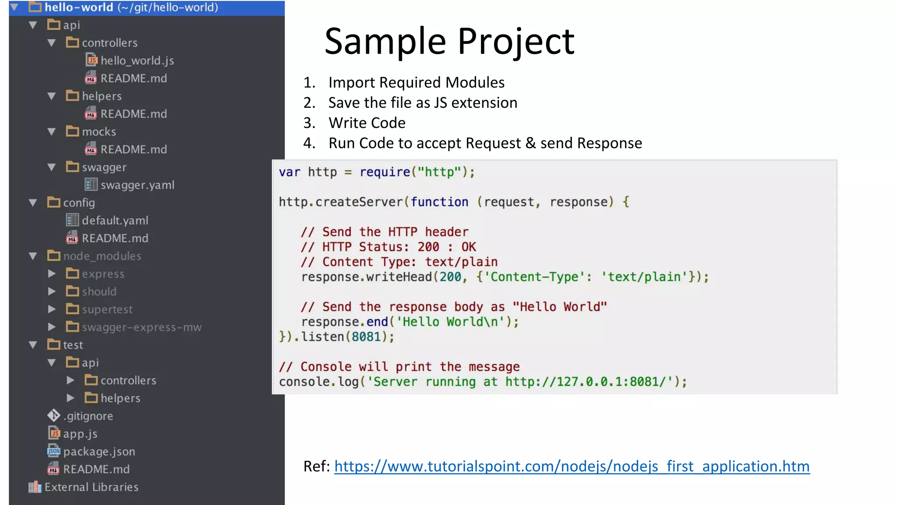Select swagger.yaml in the tree

(x=138, y=185)
